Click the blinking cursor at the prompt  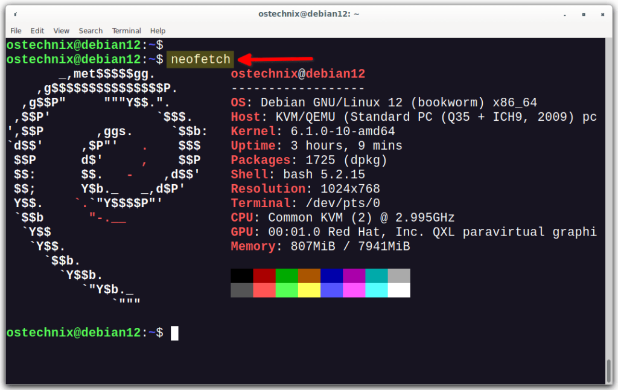tap(176, 333)
